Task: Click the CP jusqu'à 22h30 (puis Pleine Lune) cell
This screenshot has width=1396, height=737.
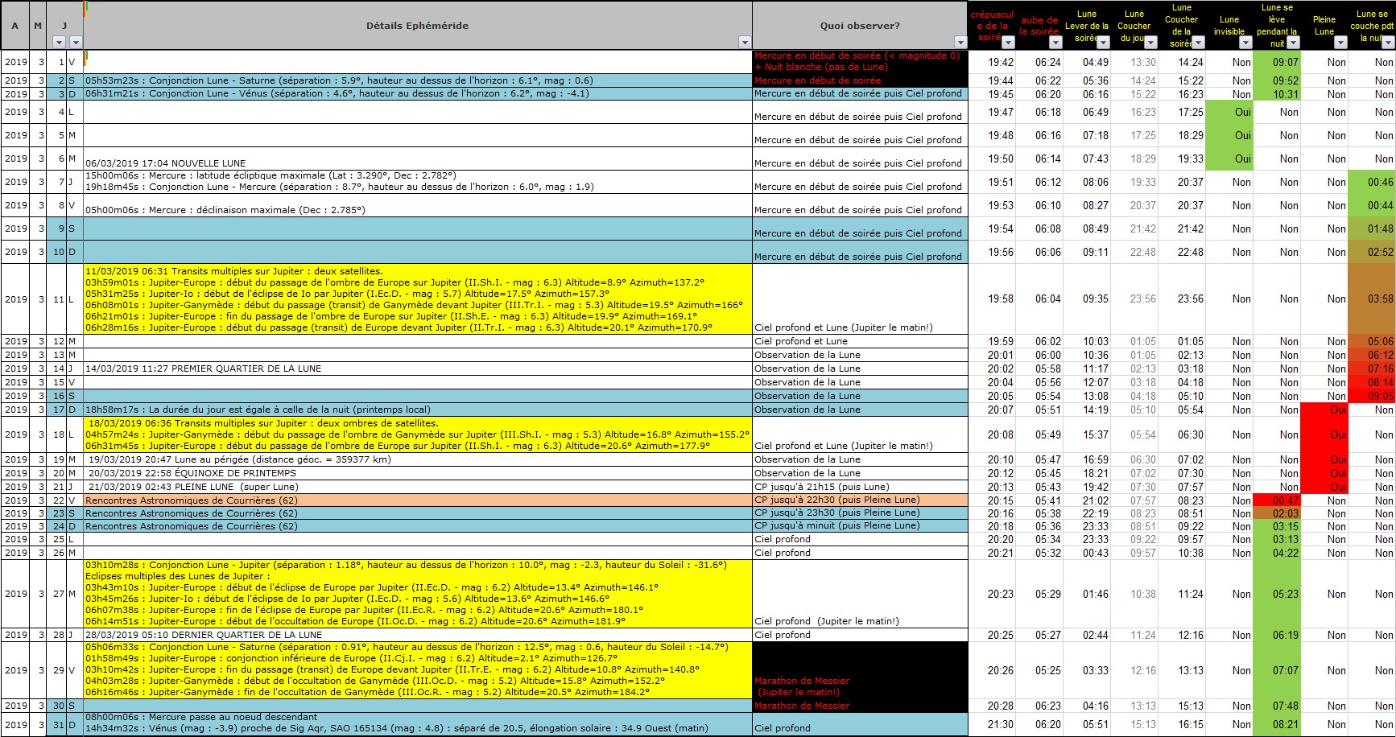Action: click(860, 500)
